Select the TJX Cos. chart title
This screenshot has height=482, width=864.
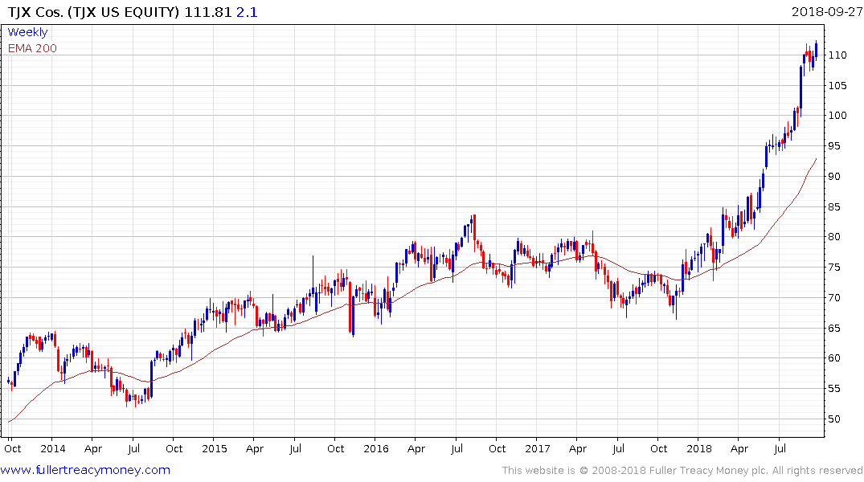pos(93,12)
